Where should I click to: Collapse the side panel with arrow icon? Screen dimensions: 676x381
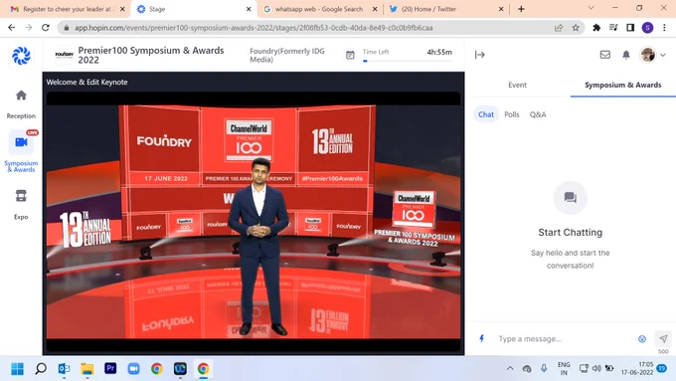coord(480,55)
